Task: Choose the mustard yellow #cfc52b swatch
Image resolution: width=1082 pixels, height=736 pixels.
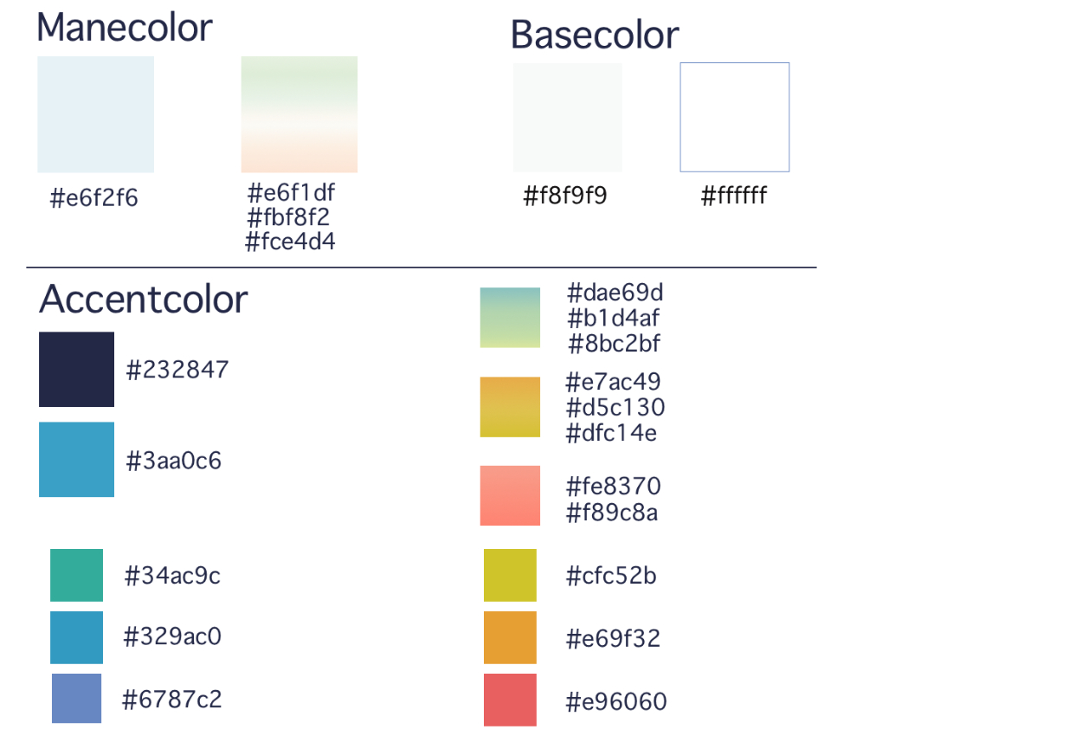Action: click(510, 575)
